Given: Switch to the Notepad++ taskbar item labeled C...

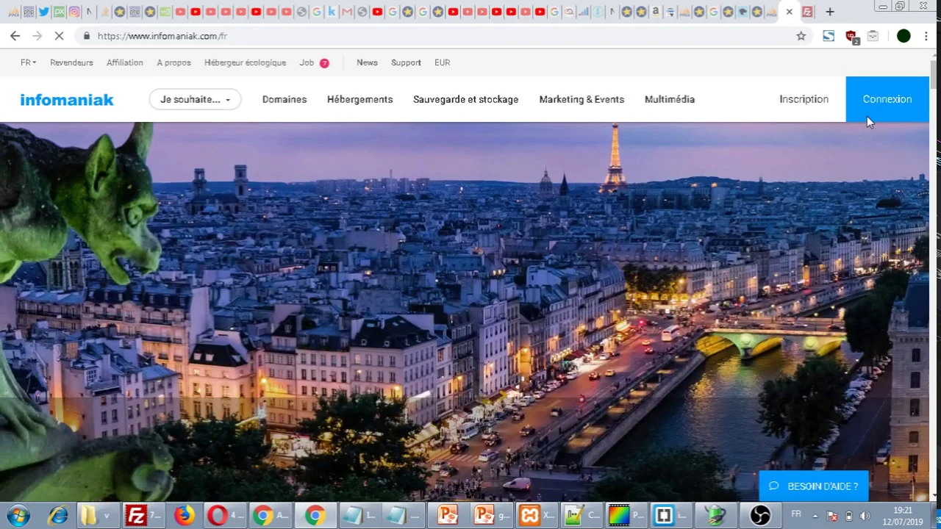Looking at the screenshot, I should click(x=582, y=515).
